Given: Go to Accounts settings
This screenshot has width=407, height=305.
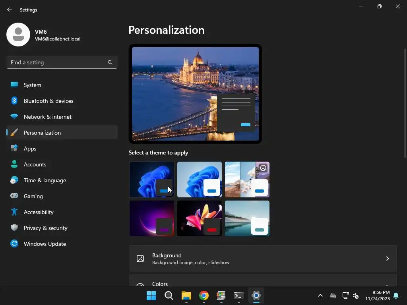Looking at the screenshot, I should click(62, 164).
